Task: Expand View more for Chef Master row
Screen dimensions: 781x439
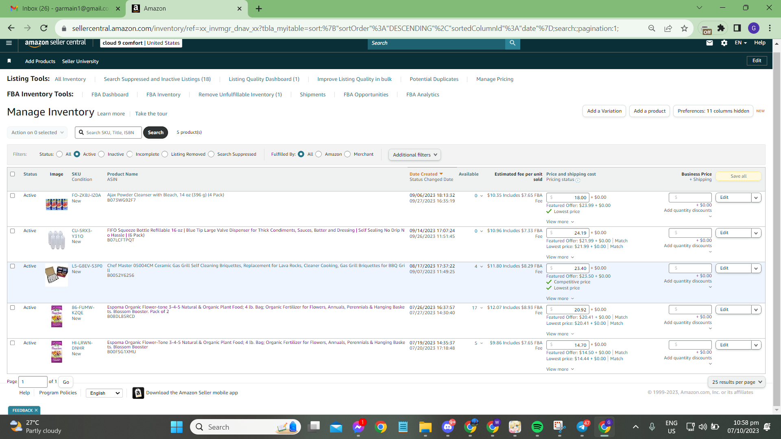Action: click(560, 299)
